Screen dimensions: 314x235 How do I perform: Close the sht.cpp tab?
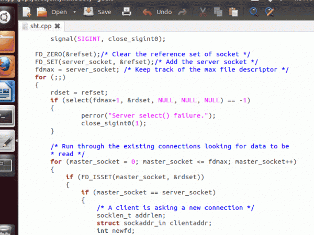pos(58,26)
